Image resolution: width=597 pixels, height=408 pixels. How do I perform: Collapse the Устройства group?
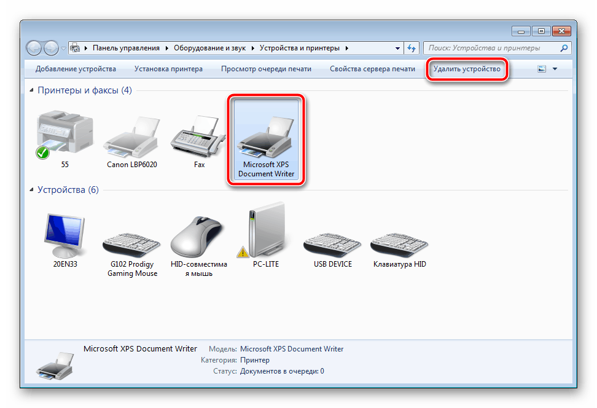[x=31, y=190]
